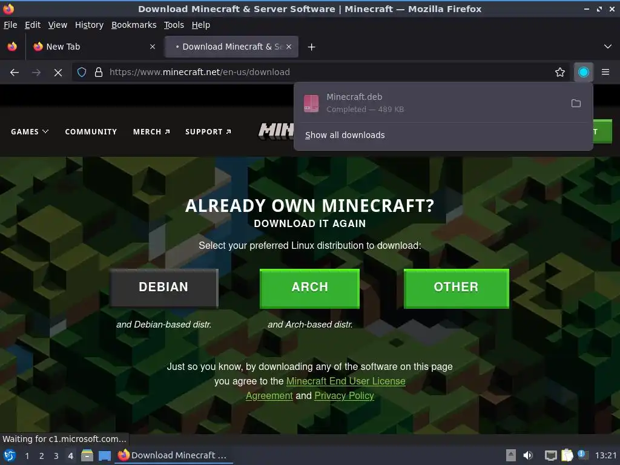Screen dimensions: 620x465
Task: Open folder containing Minecraft.deb
Action: coord(576,103)
